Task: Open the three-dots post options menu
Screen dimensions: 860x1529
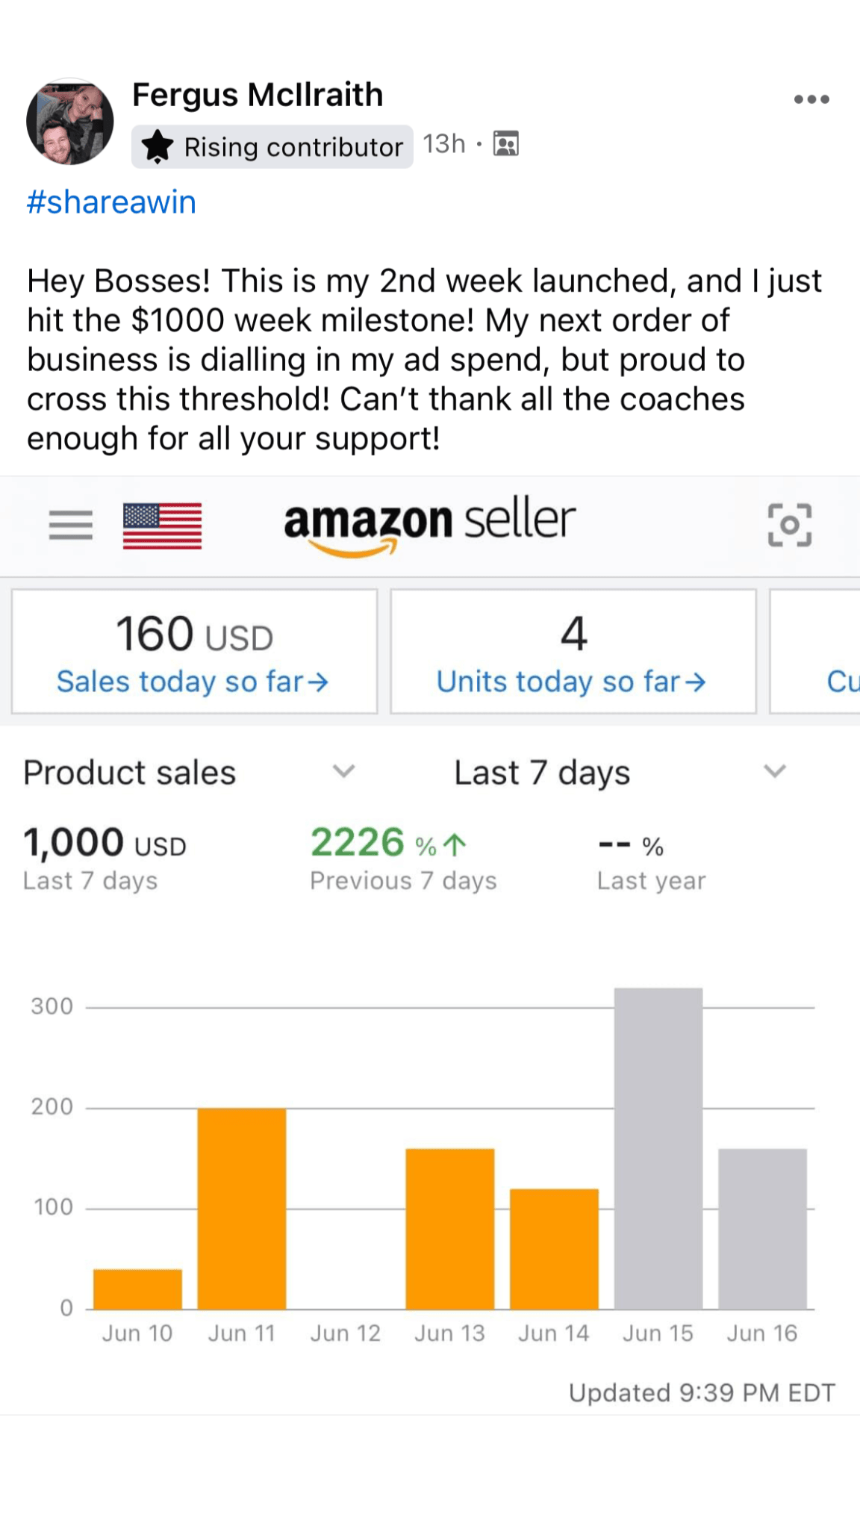Action: coord(811,99)
